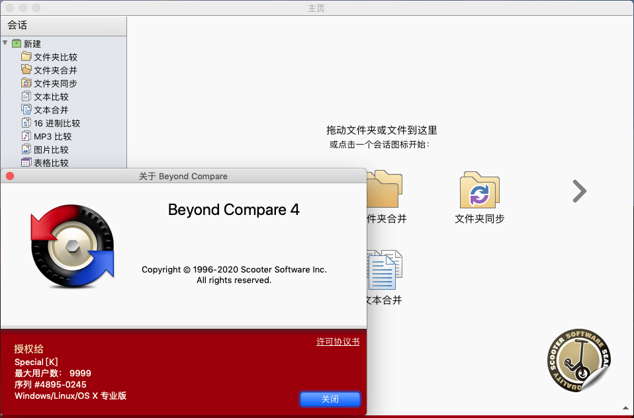Select 文件夹合并 label in the session tree

pos(56,70)
